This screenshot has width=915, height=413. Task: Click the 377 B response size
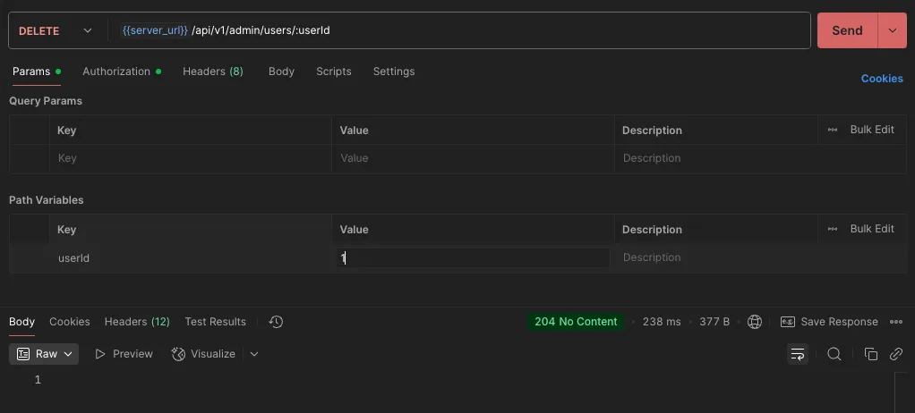click(714, 322)
